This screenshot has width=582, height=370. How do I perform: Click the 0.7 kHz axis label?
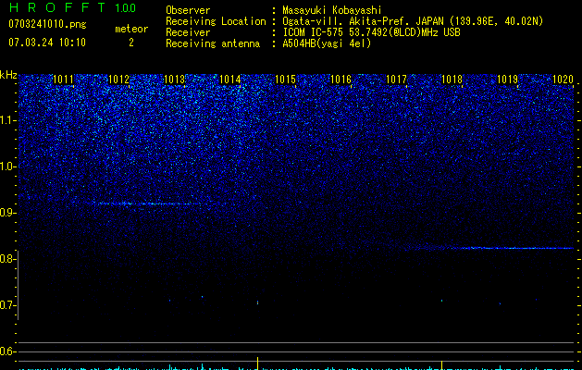pos(8,305)
